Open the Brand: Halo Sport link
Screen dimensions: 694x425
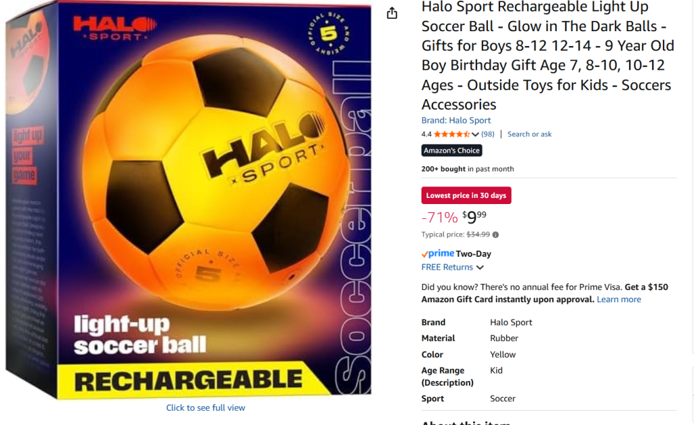click(456, 121)
